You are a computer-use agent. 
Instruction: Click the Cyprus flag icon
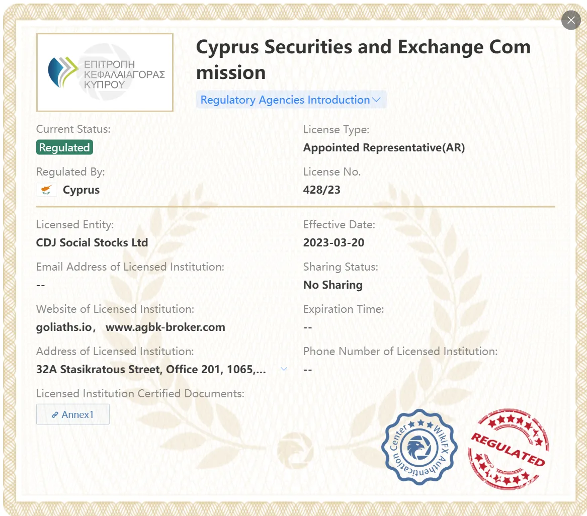(x=46, y=190)
